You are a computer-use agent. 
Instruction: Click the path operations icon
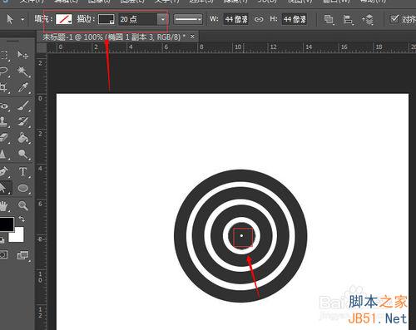pyautogui.click(x=329, y=19)
